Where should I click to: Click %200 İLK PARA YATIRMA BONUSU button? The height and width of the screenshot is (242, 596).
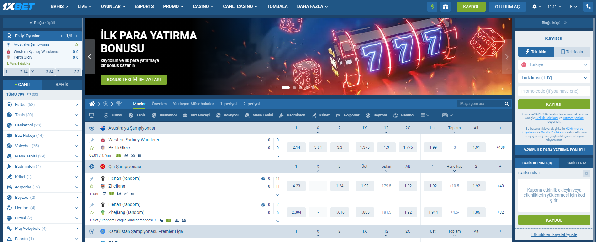554,150
